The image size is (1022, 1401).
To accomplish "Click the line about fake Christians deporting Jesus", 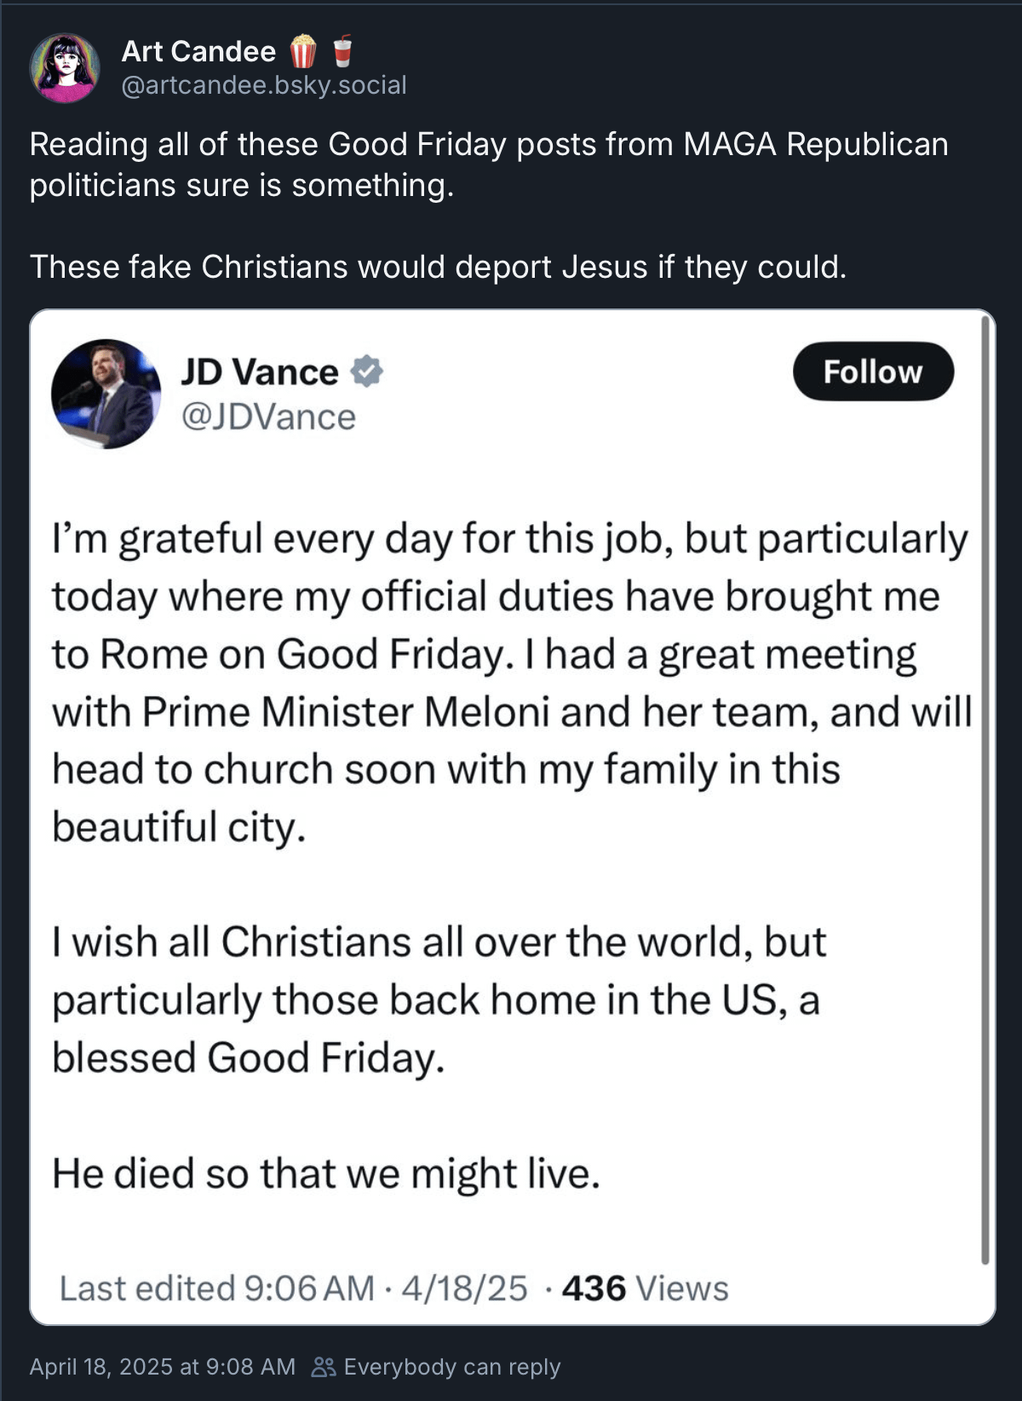I will pos(439,267).
